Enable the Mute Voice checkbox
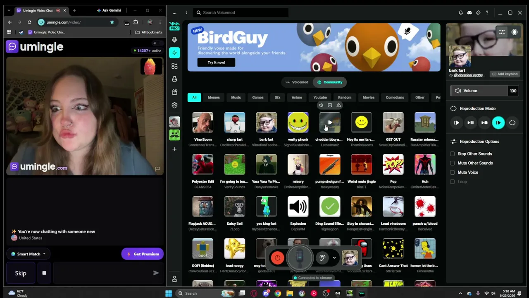529x298 pixels. tap(452, 172)
